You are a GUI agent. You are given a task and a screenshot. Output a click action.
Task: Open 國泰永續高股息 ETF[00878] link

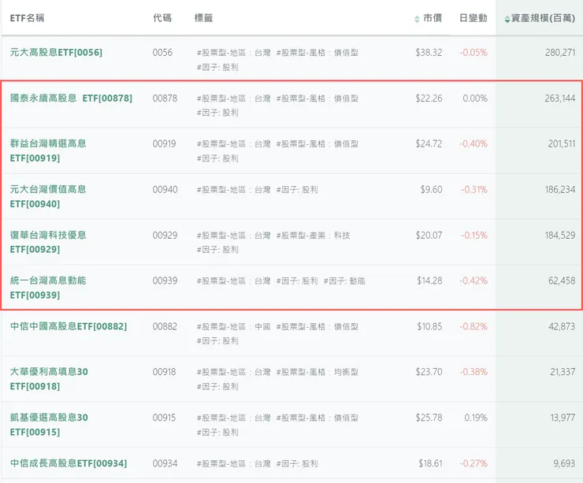coord(71,98)
